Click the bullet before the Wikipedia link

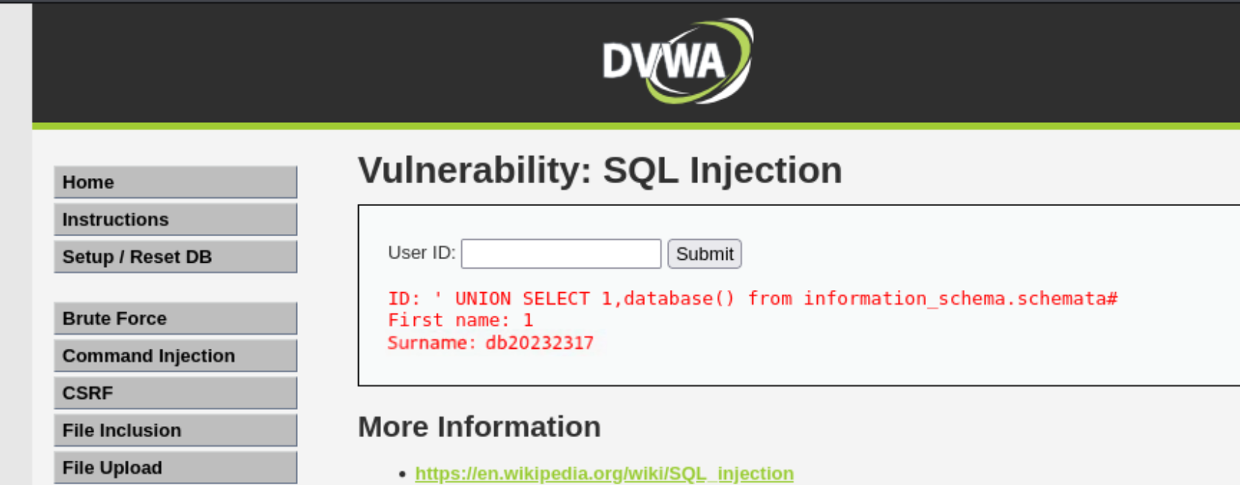[x=402, y=474]
